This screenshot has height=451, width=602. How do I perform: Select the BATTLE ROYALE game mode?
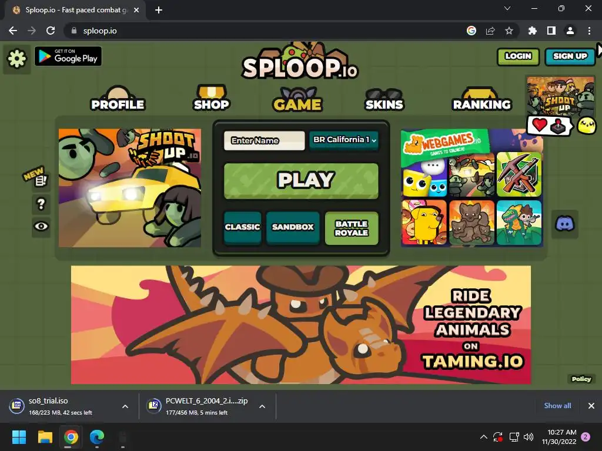click(x=352, y=228)
